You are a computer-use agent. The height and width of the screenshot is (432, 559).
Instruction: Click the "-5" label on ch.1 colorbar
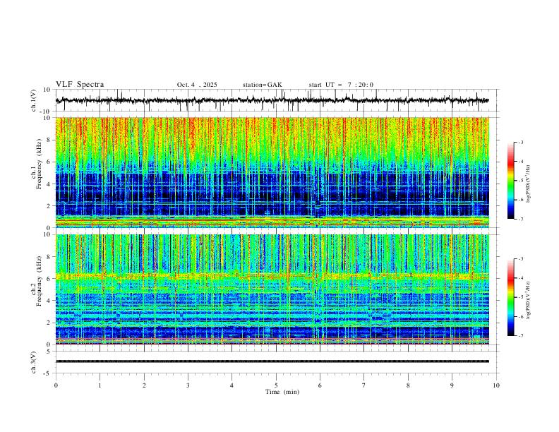[x=520, y=181]
